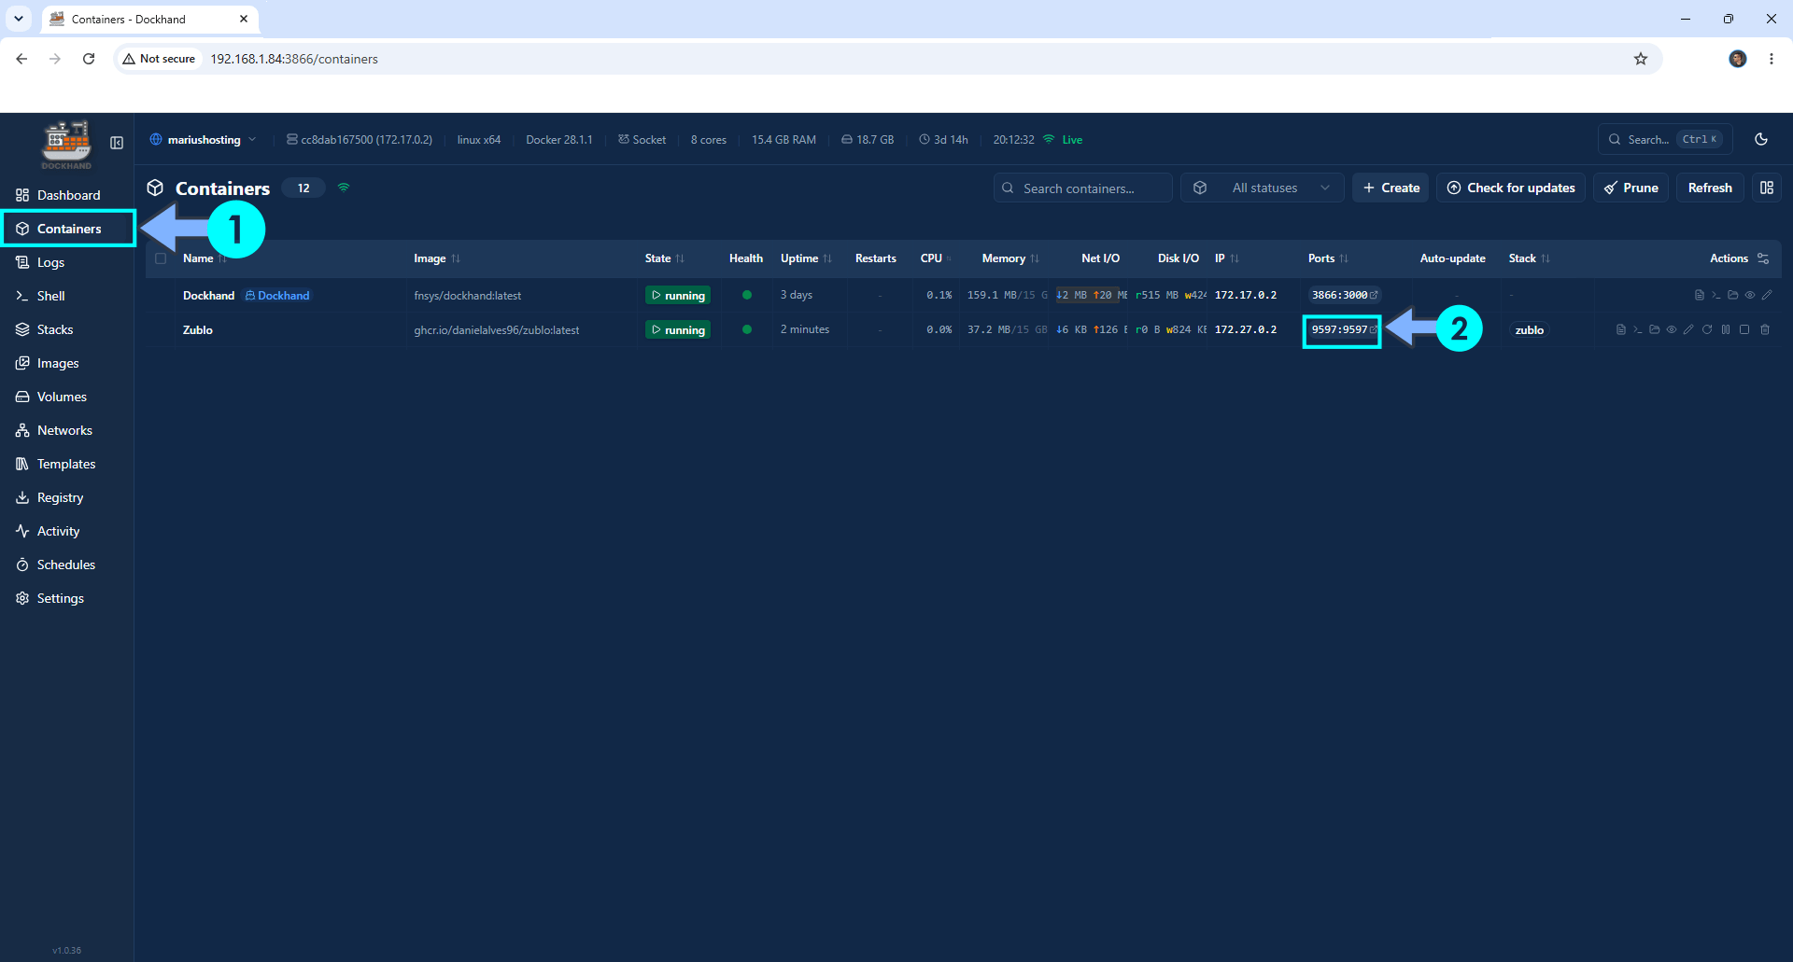Browse files folder icon for Dockhand container
Image resolution: width=1793 pixels, height=962 pixels.
click(x=1733, y=295)
